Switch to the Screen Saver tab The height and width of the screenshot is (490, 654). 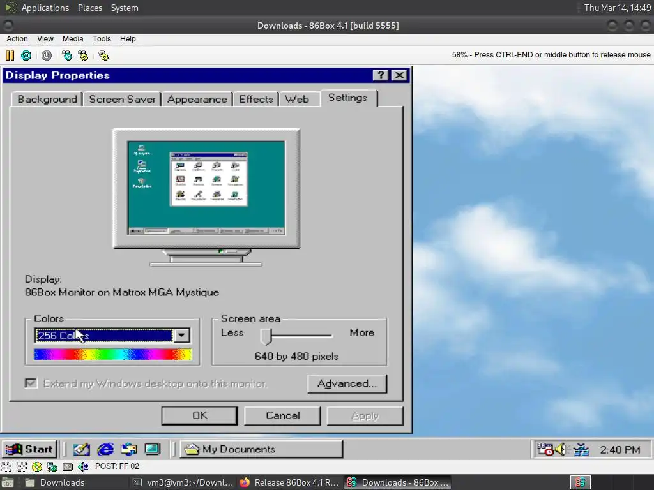coord(122,99)
